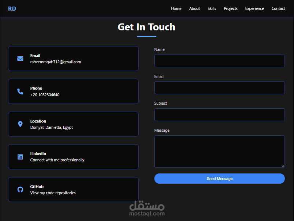Focus the Subject input field
294x221 pixels.
coord(219,115)
